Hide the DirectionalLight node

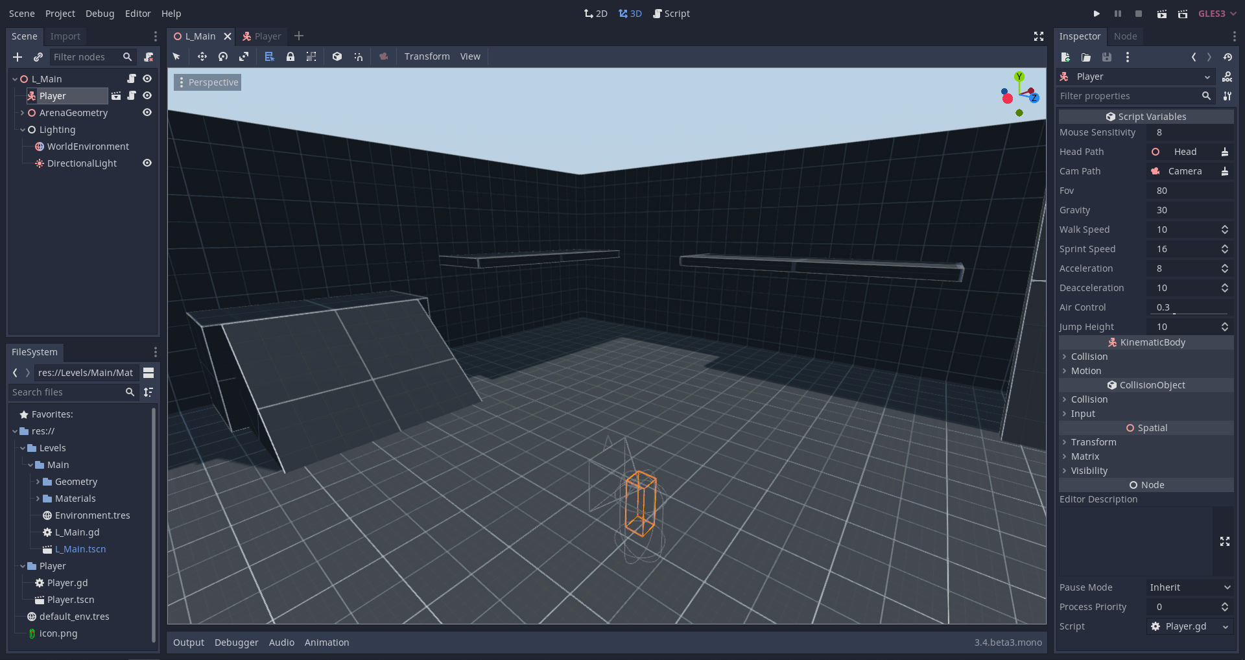point(147,163)
